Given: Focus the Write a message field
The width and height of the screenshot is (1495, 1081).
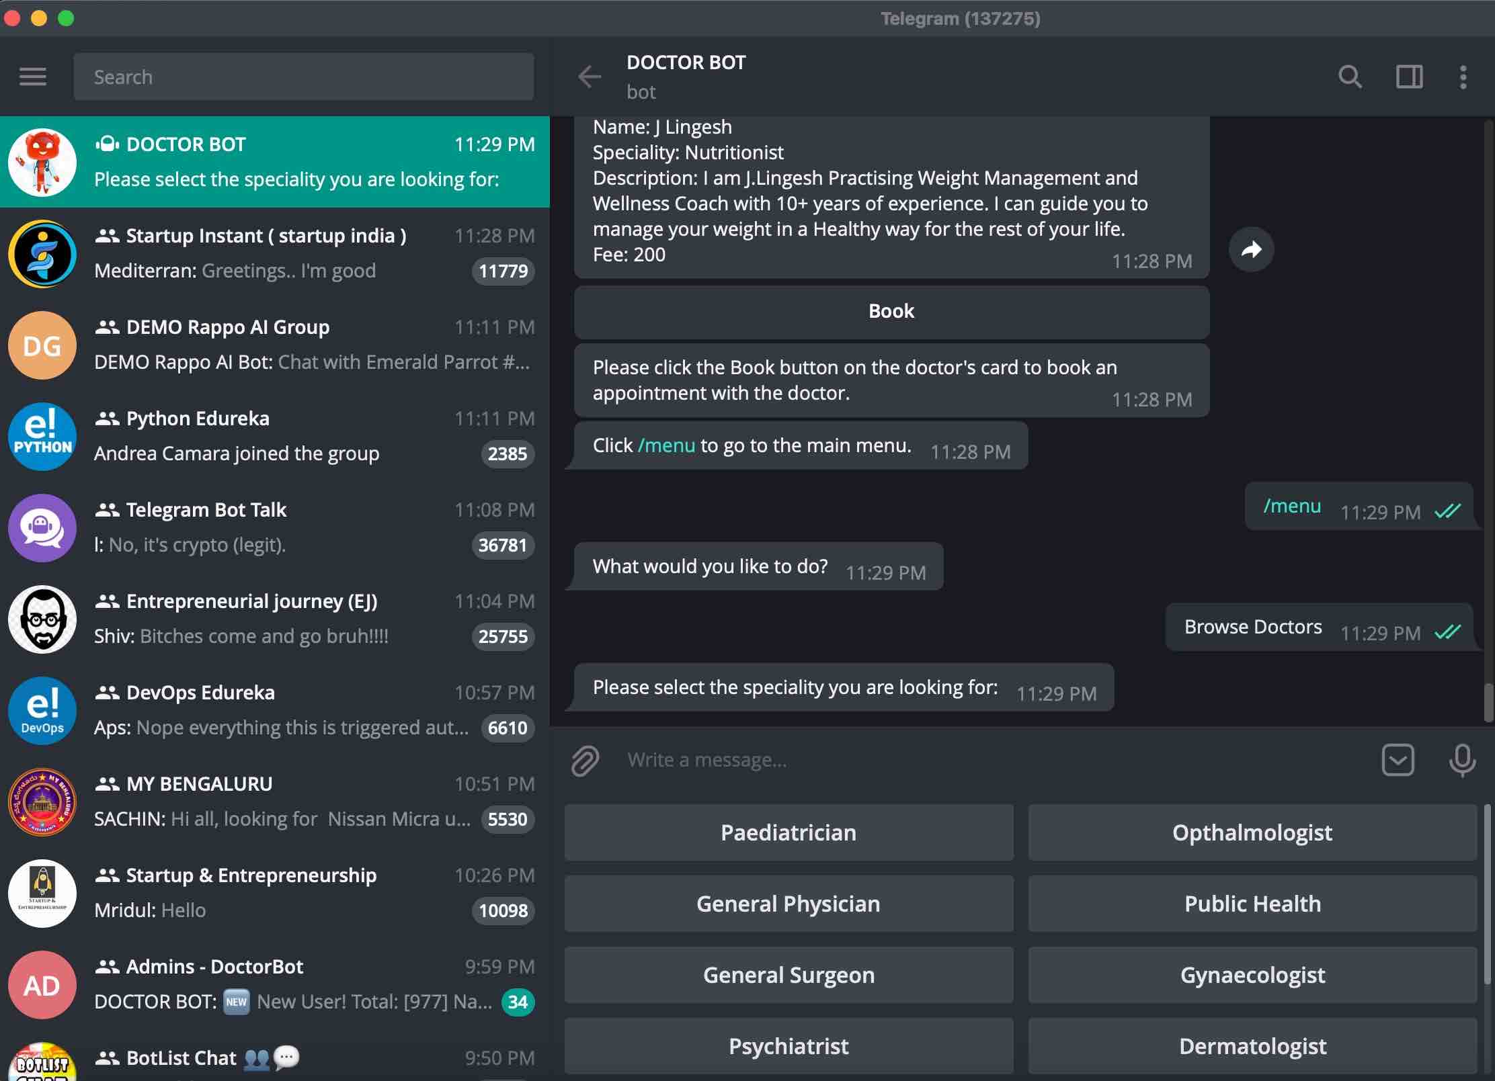Looking at the screenshot, I should pyautogui.click(x=995, y=761).
